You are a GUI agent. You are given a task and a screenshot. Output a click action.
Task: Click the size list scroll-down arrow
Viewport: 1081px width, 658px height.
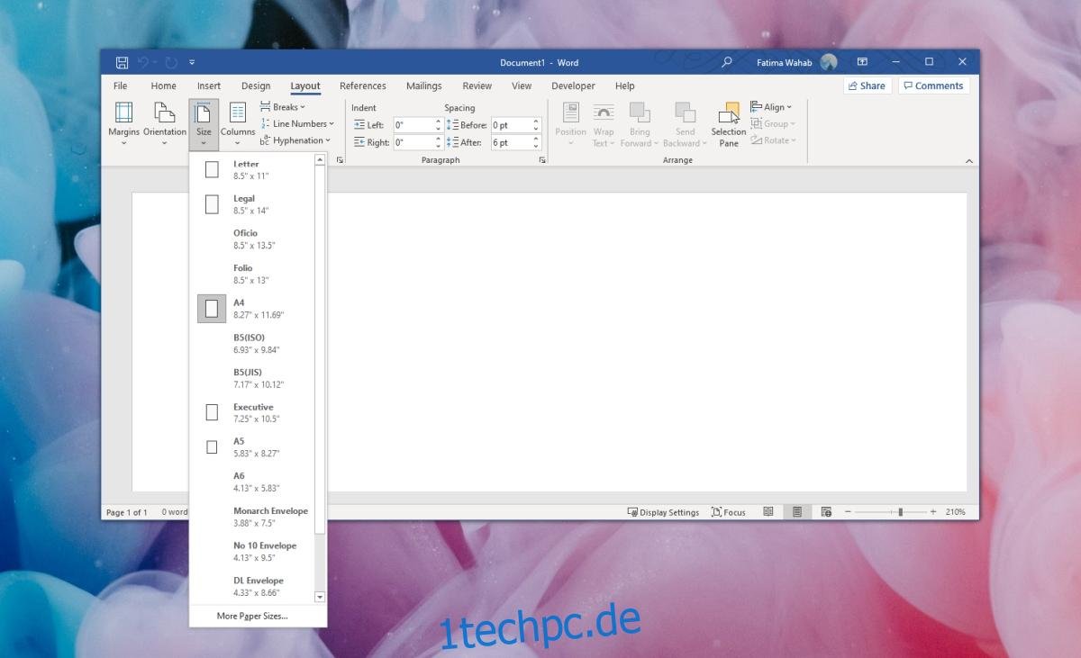(319, 597)
